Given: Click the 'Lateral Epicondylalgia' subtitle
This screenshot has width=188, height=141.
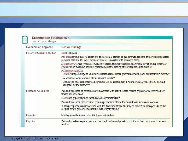Looking at the screenshot, I should [44, 41].
